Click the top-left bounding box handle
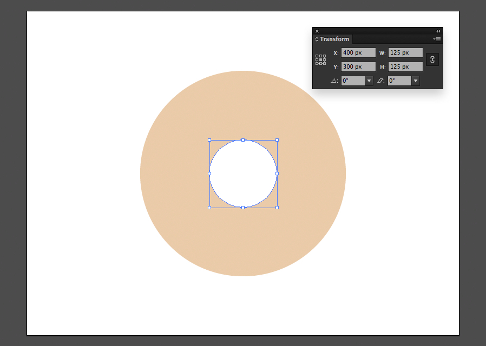This screenshot has width=486, height=346. coord(209,140)
